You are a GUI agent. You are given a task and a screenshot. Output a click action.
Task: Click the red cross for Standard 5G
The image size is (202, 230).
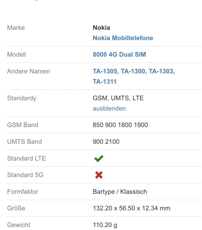tap(99, 175)
